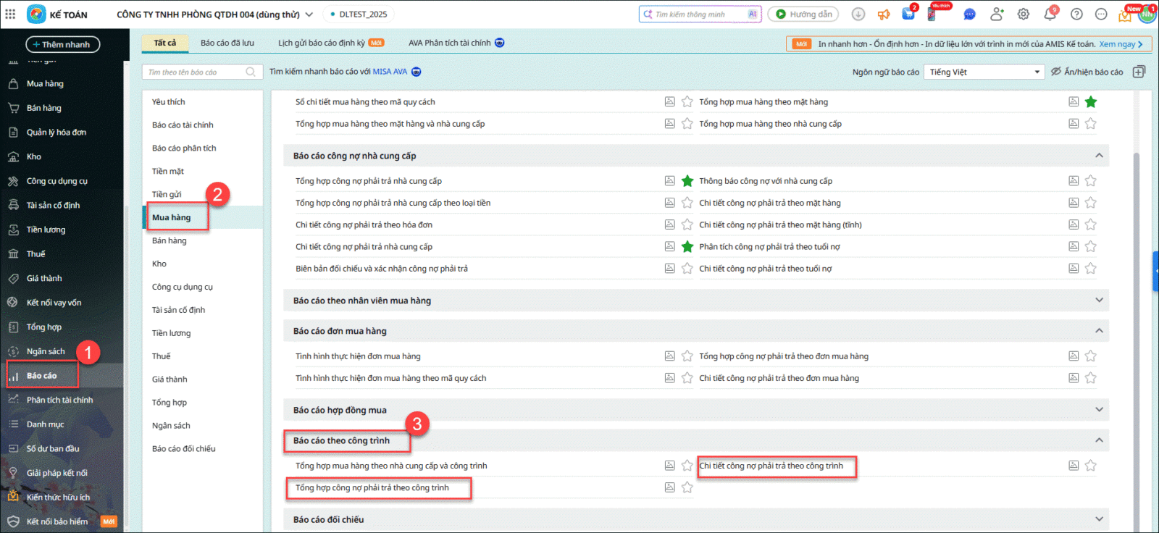Viewport: 1159px width, 533px height.
Task: Collapse 'Báo cáo công nợ nhà cung cấp' section
Action: click(x=1099, y=156)
